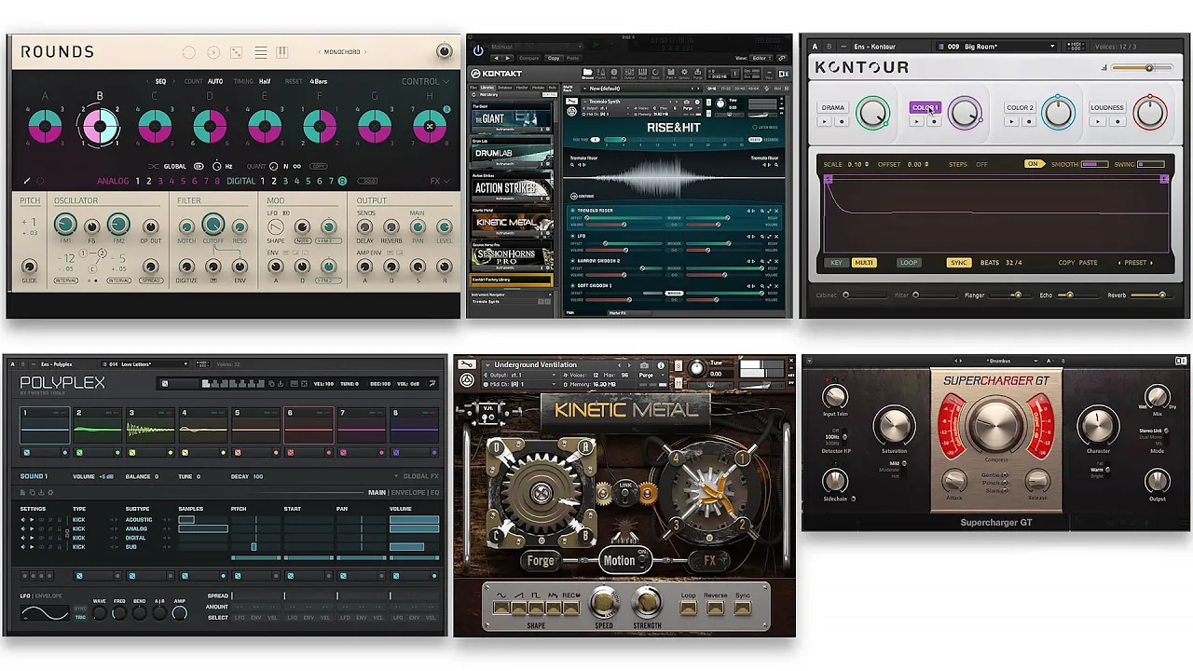Click the COLOR 2 button in Kontour
Viewport: 1193px width, 671px height.
click(1020, 108)
